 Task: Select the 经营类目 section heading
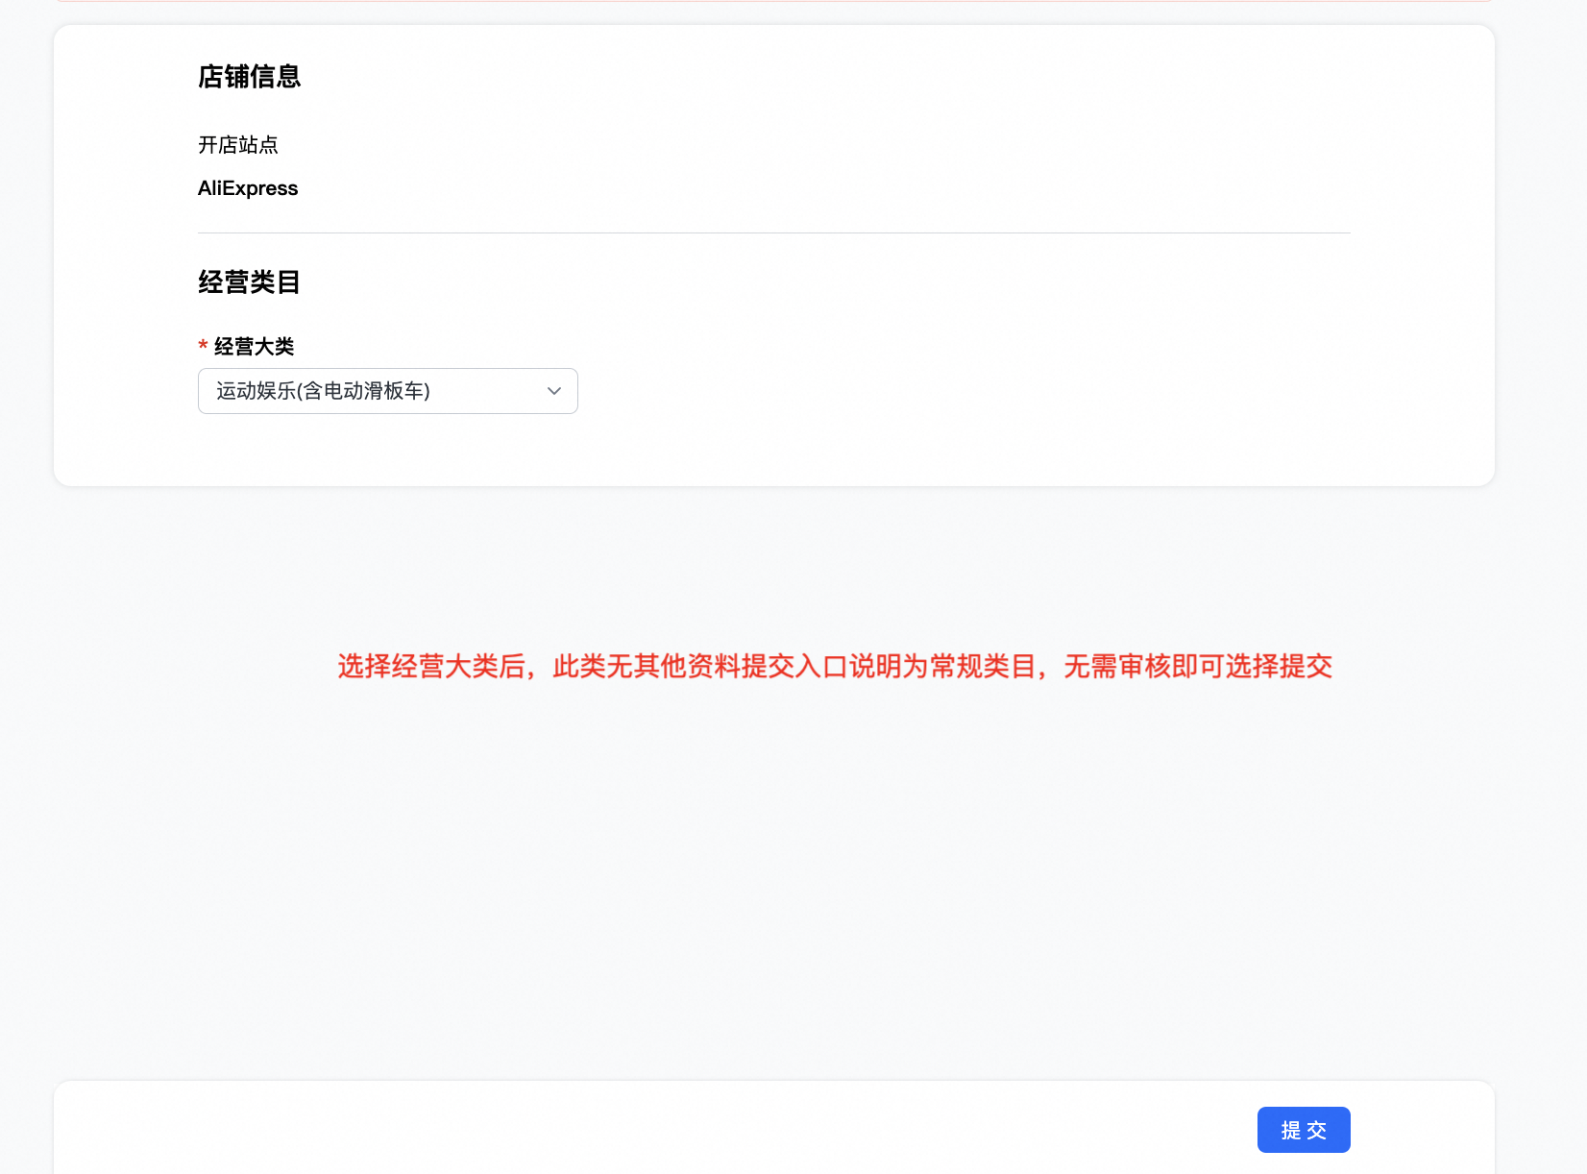(x=249, y=282)
